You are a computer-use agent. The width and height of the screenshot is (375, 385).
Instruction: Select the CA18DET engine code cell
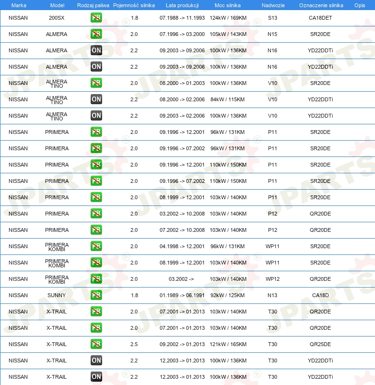point(320,18)
